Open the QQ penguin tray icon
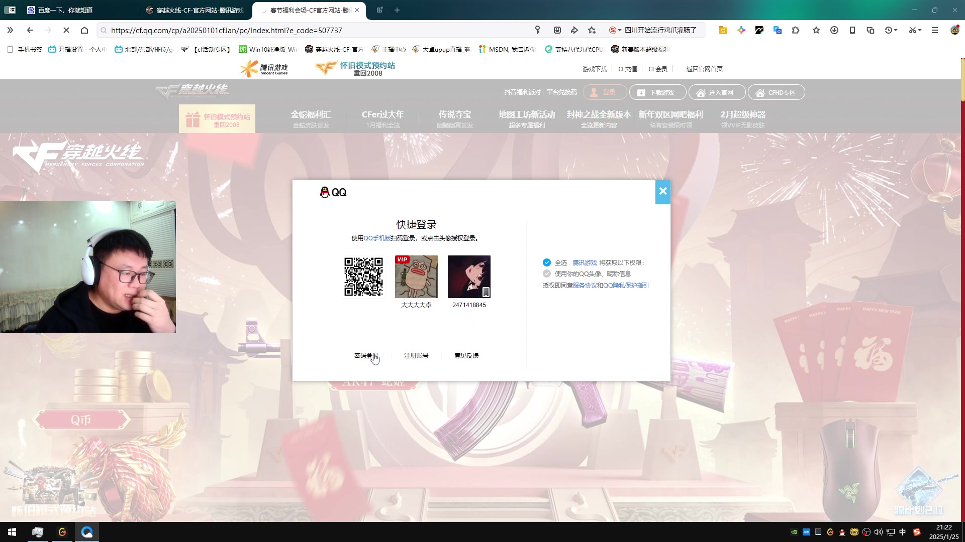Image resolution: width=965 pixels, height=542 pixels. (x=842, y=532)
